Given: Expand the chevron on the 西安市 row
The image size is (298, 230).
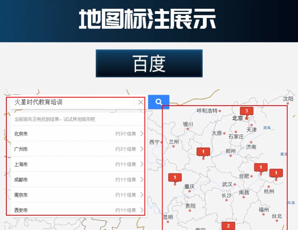Looking at the screenshot, I should click(142, 210).
